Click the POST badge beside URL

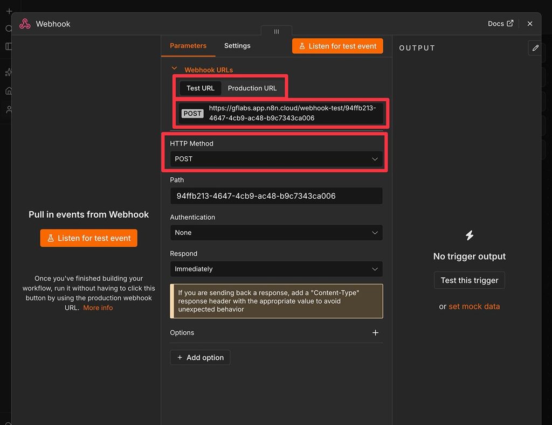coord(192,113)
